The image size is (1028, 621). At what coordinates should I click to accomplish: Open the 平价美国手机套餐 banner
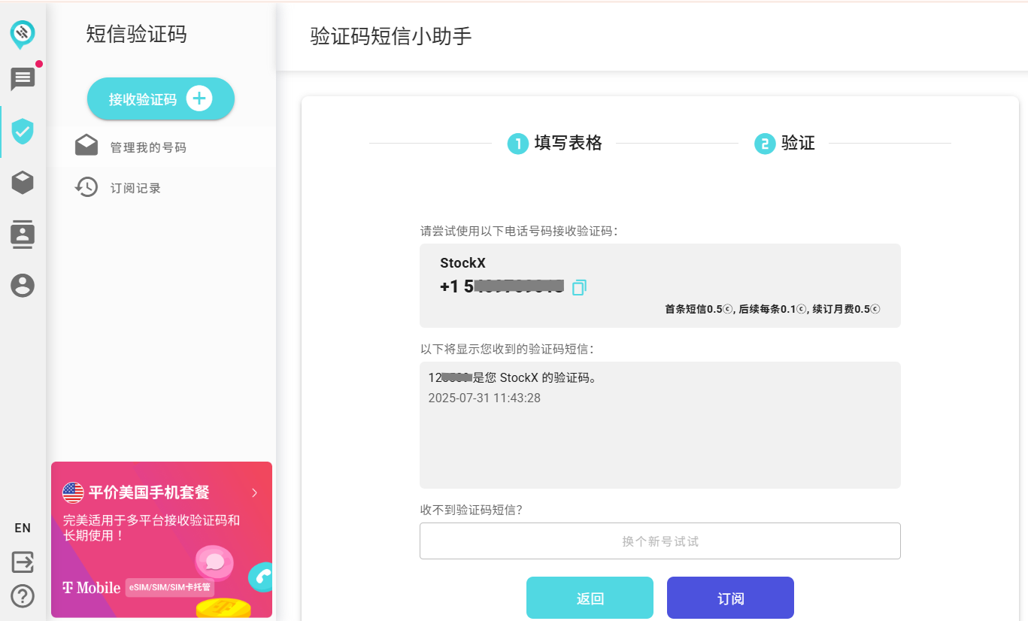[162, 539]
